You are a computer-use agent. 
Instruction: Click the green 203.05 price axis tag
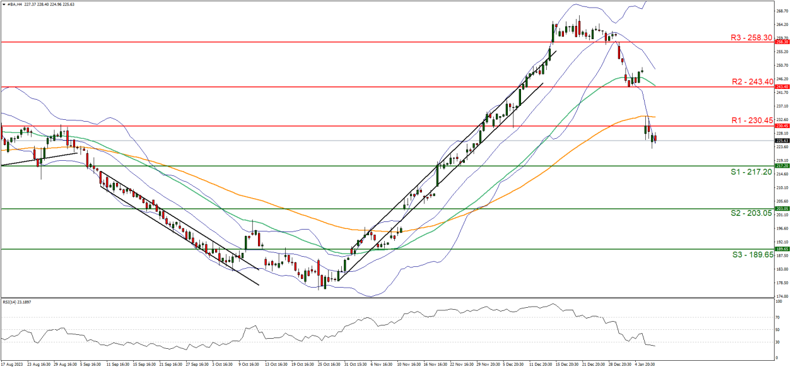click(x=780, y=208)
